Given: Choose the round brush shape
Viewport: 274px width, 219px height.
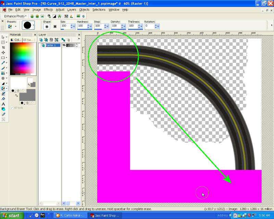Looking at the screenshot, I should pos(47,26).
